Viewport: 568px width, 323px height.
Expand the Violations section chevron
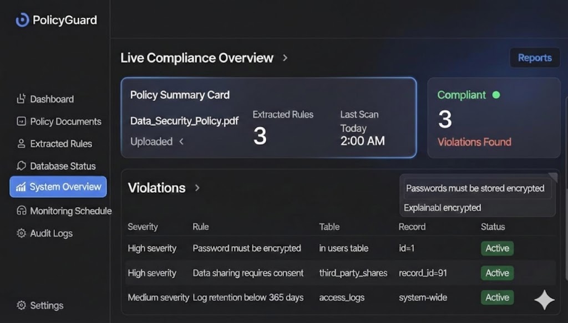click(197, 188)
